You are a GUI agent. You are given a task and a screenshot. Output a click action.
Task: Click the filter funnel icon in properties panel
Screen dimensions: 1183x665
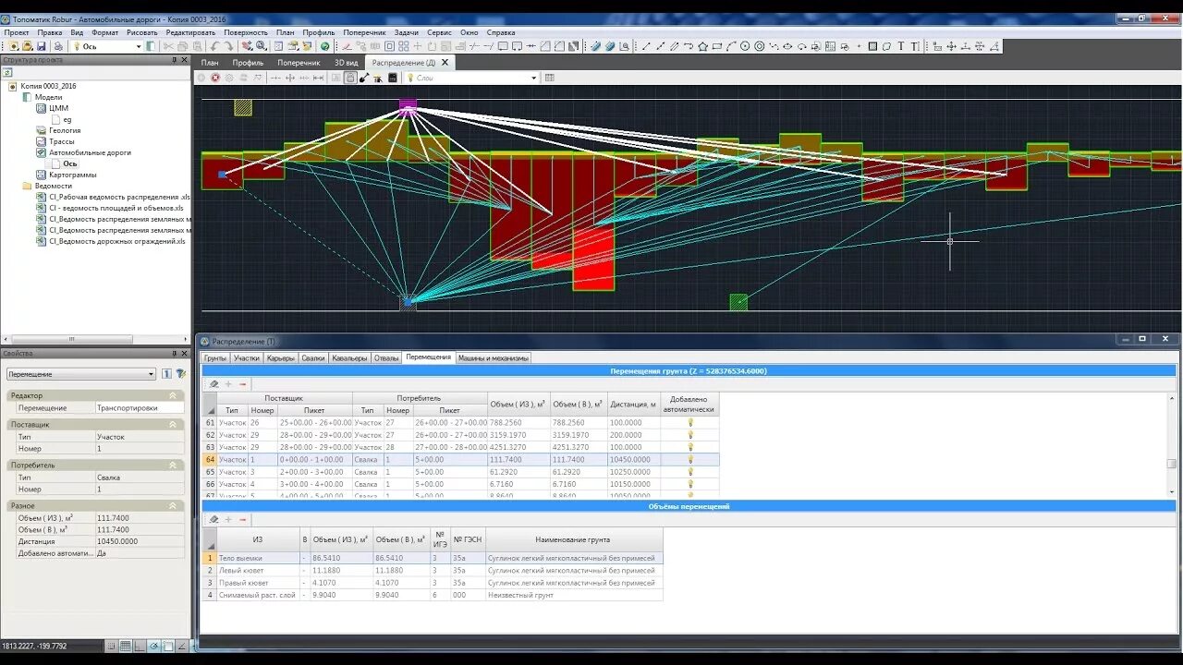pyautogui.click(x=181, y=374)
